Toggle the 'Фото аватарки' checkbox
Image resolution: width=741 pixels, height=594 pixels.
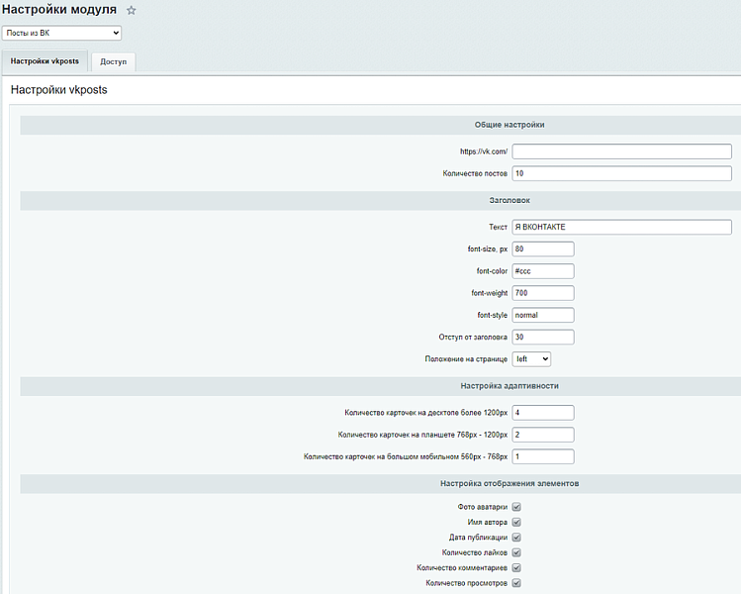point(516,507)
